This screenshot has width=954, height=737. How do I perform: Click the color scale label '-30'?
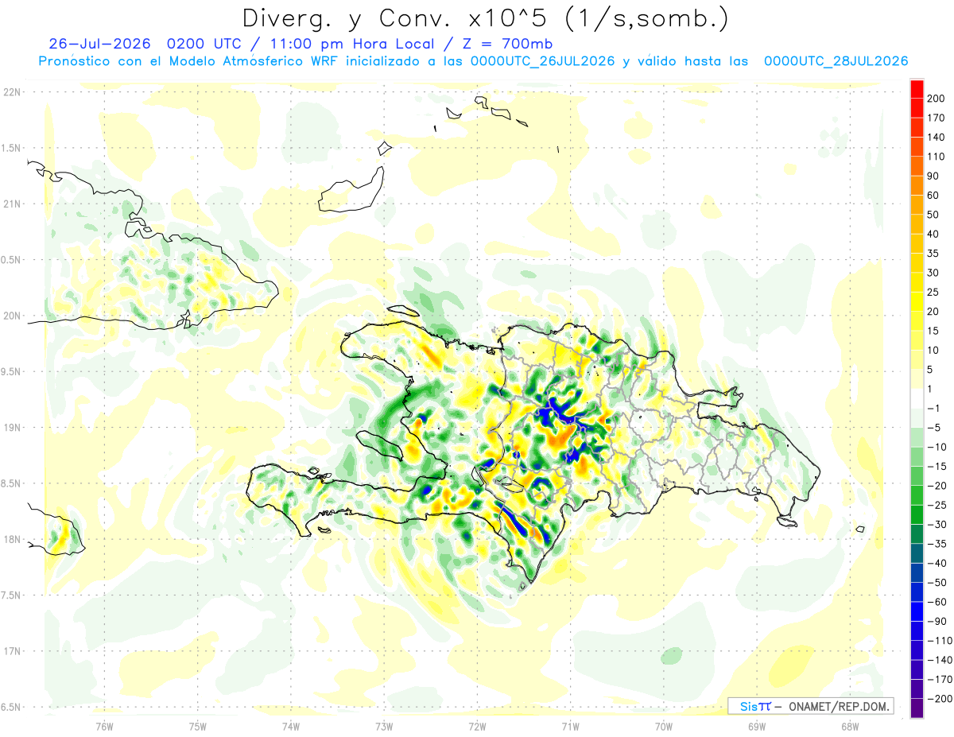coord(936,525)
